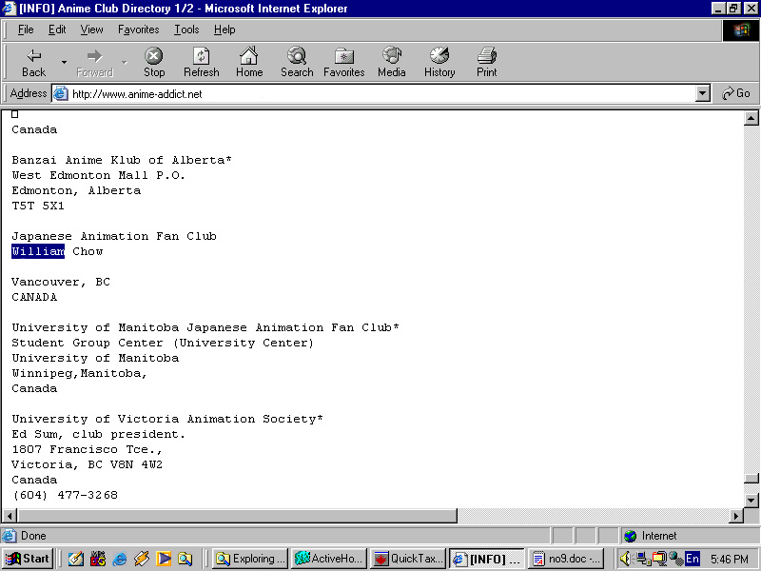Open the File menu
The height and width of the screenshot is (571, 761).
26,30
